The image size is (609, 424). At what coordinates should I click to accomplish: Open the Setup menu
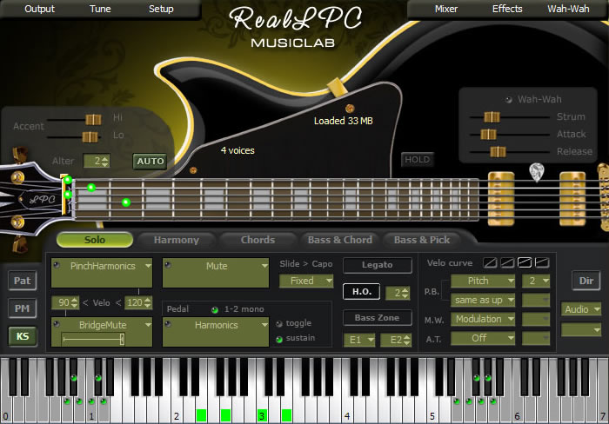coord(161,9)
